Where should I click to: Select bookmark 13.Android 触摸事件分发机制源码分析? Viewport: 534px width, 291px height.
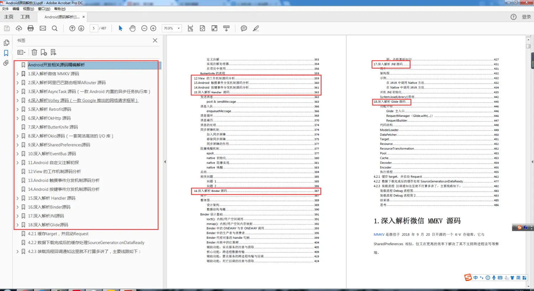click(x=64, y=180)
